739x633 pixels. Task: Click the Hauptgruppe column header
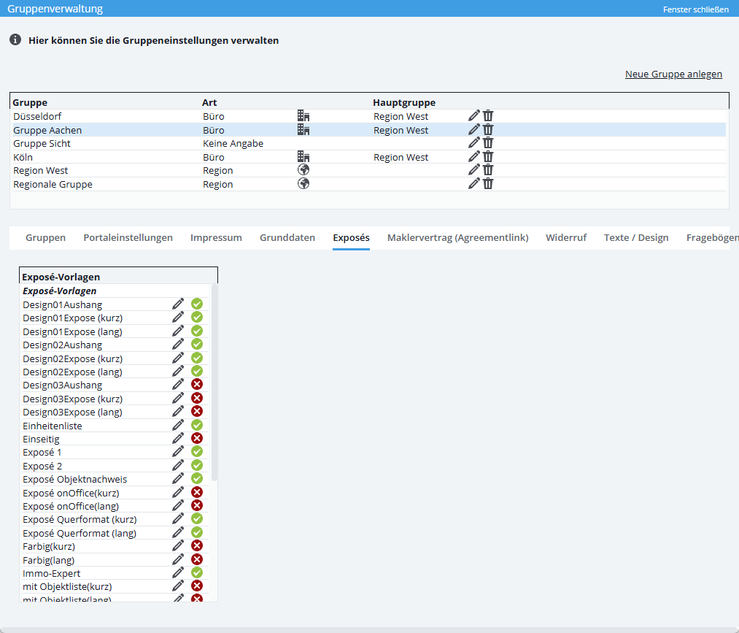[404, 102]
